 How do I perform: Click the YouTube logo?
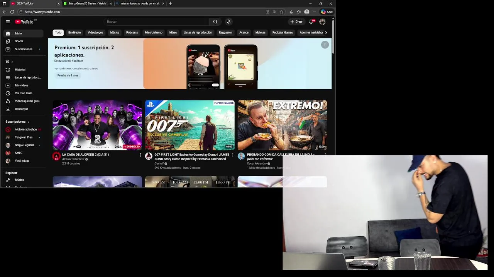click(24, 22)
